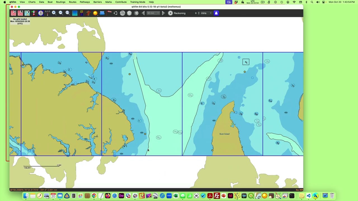Image resolution: width=358 pixels, height=201 pixels.
Task: Click the No grib loaded date label
Action: (20, 21)
